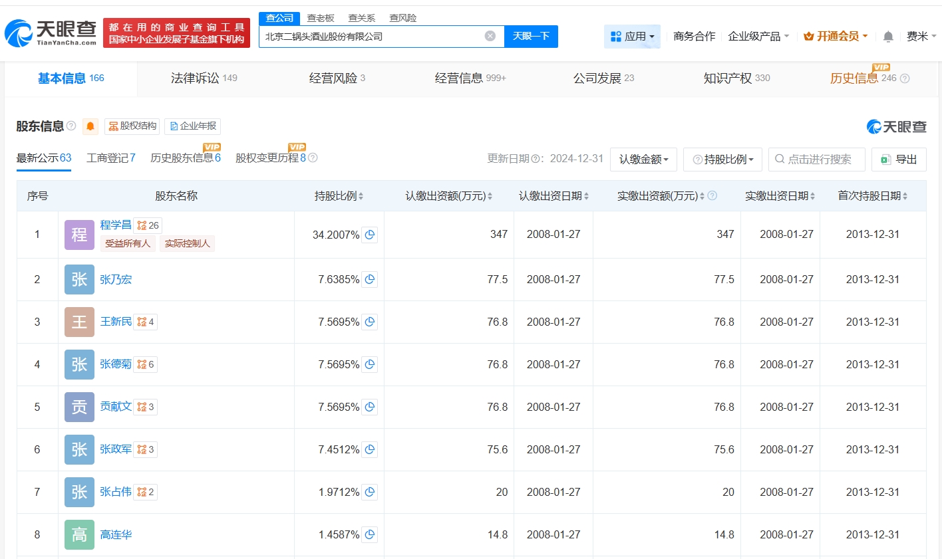942x559 pixels.
Task: Select the 工商登记 sub-tab
Action: (x=110, y=158)
